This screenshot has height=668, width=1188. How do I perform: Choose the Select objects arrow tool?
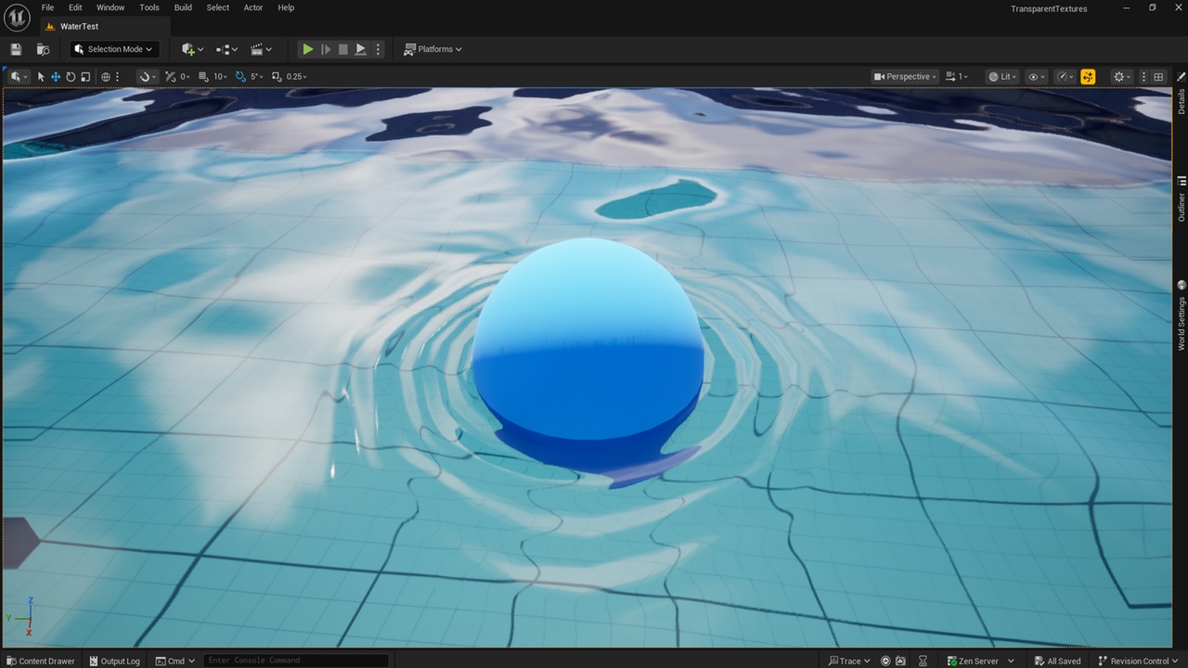click(x=41, y=77)
